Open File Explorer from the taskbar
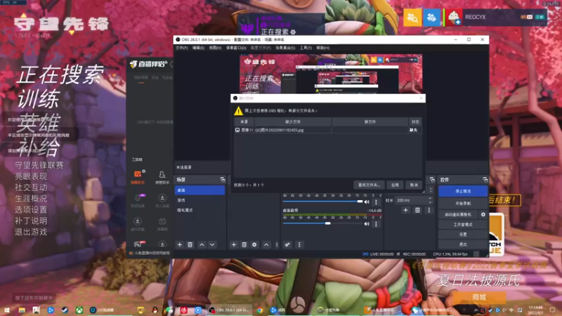Screen dimensions: 562x316 (x=22, y=310)
